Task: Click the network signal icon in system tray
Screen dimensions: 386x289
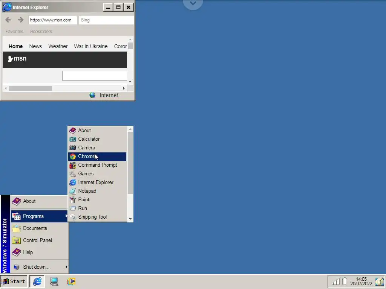Action: [x=335, y=281]
